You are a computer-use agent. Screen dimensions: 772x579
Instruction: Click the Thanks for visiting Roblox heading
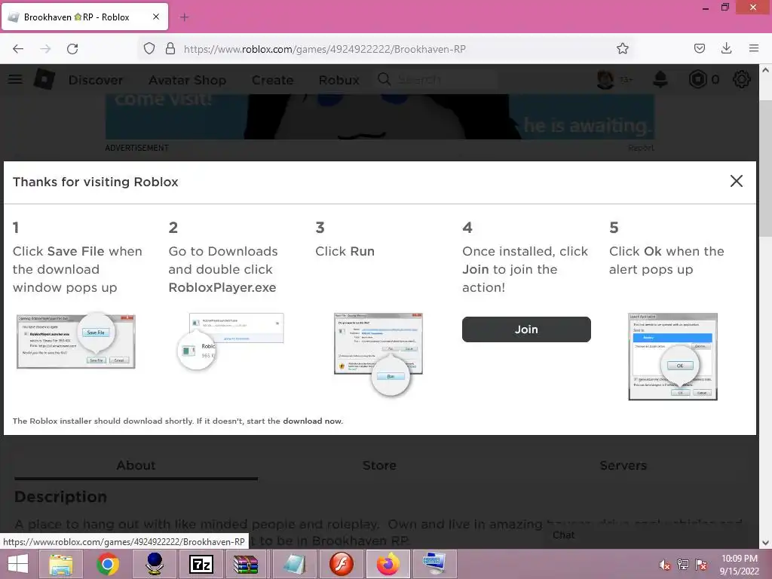coord(96,182)
